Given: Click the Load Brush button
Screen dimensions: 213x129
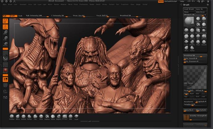Looking at the screenshot, I should [189, 9].
